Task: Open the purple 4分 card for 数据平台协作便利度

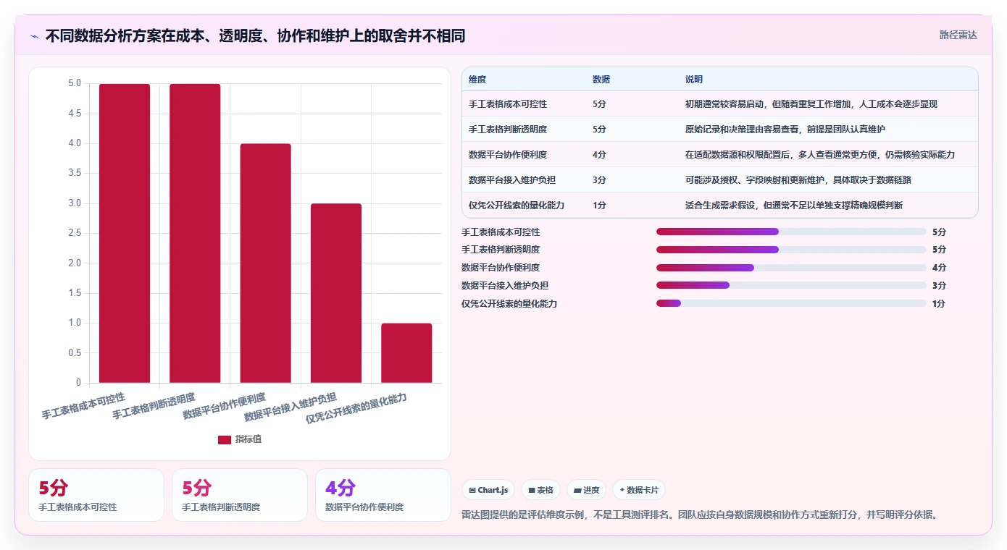Action: 383,495
